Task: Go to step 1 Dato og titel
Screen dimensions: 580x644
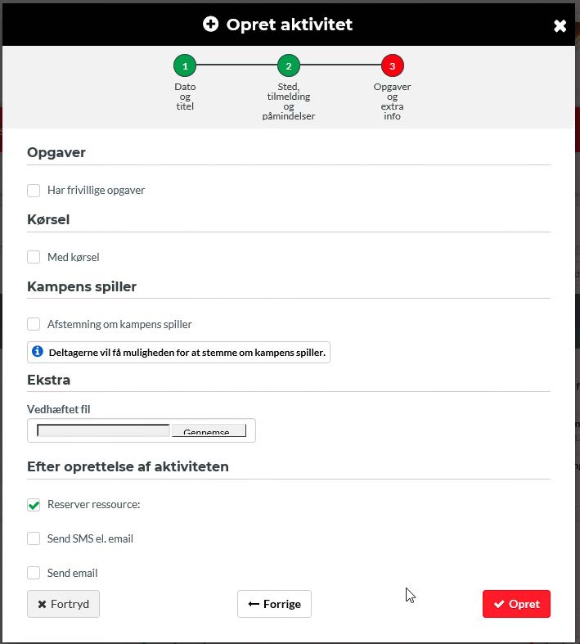Action: [x=185, y=65]
